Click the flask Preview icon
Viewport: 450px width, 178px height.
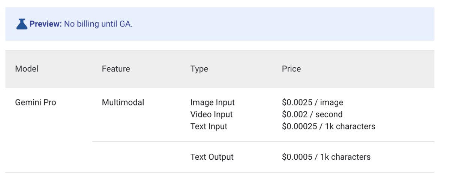(22, 24)
